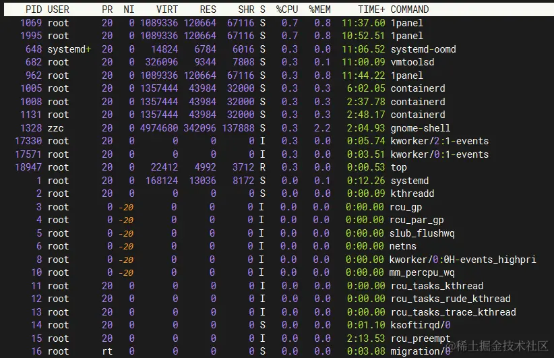This screenshot has width=554, height=358.
Task: Click the kworker/0:1-events command
Action: click(439, 154)
